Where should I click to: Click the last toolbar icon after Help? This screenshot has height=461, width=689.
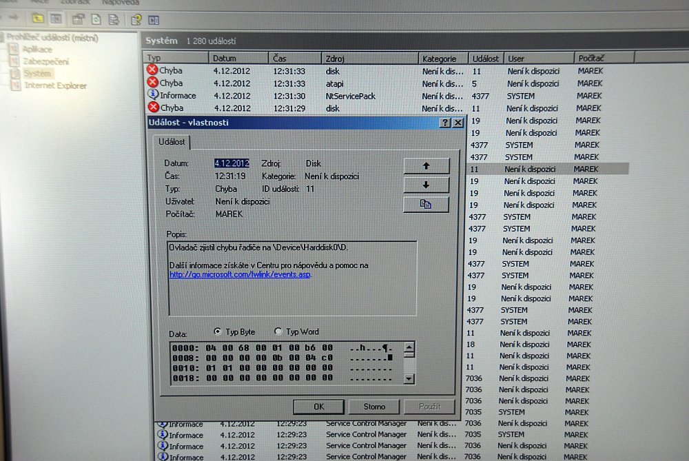[x=154, y=20]
